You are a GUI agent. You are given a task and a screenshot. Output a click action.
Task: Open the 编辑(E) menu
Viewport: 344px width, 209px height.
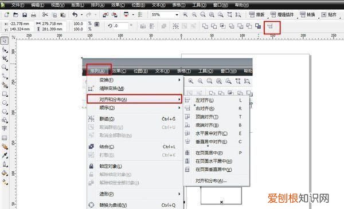click(x=37, y=5)
